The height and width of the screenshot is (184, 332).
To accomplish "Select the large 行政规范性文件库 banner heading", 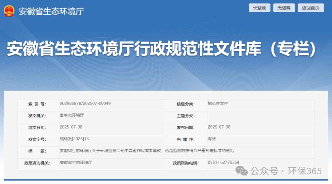I will click(162, 49).
